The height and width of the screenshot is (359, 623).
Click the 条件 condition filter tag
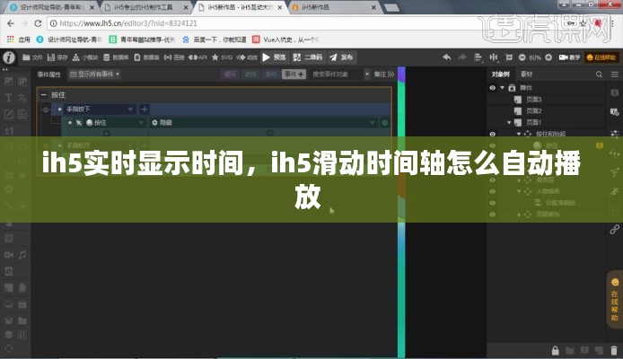tap(271, 74)
